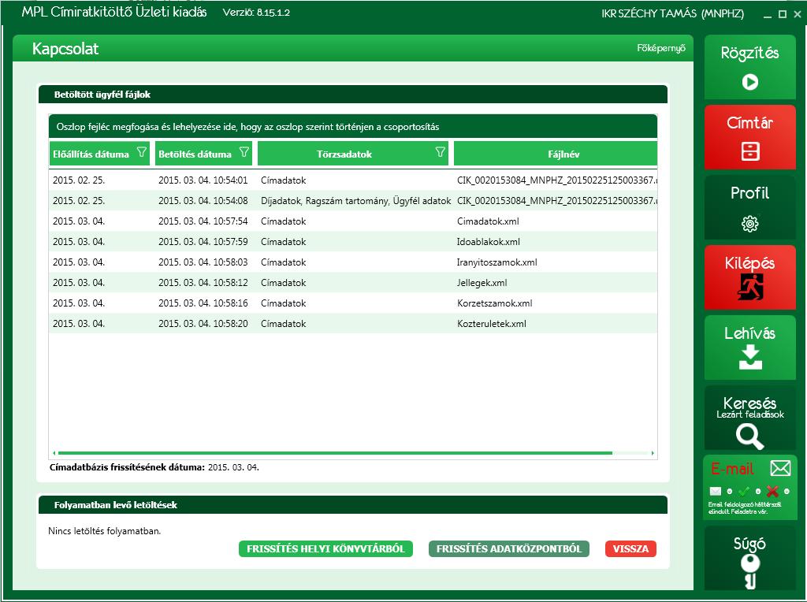Click the Nincs letöltés folyamatban text
807x602 pixels.
(x=105, y=531)
